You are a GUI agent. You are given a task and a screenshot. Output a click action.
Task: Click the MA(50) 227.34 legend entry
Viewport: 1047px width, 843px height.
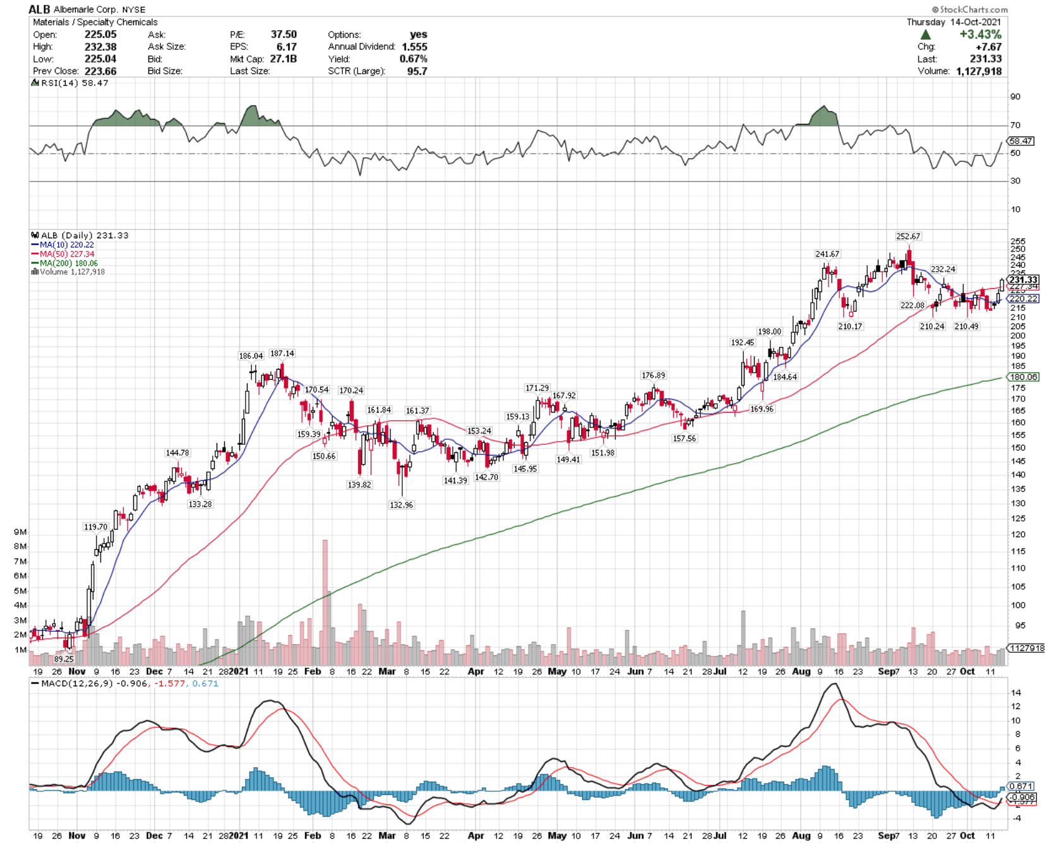63,254
